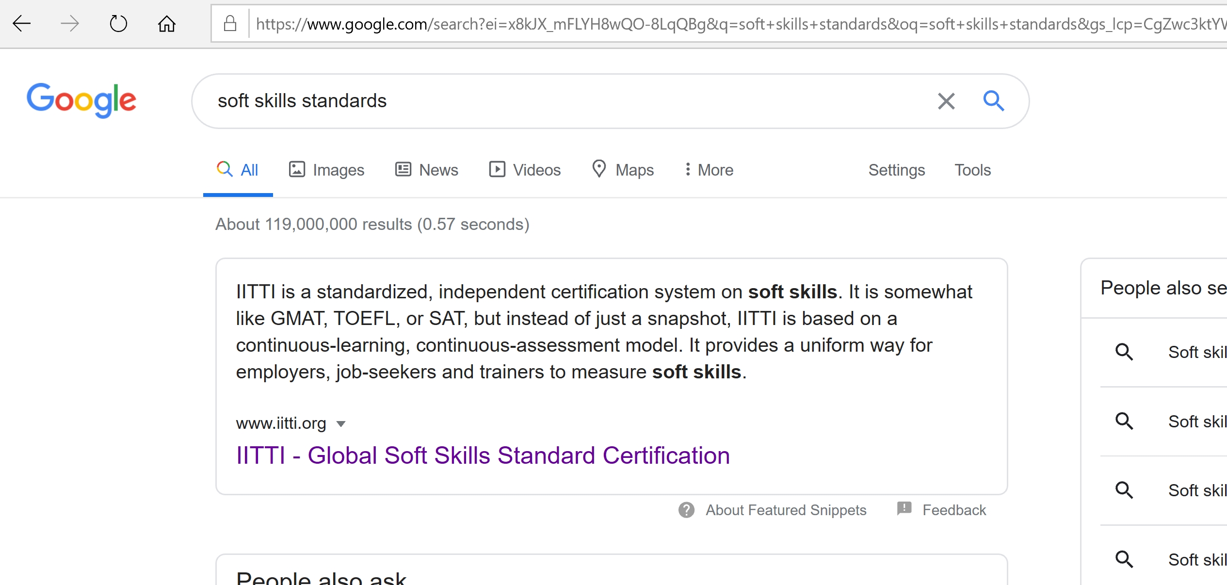This screenshot has height=585, width=1227.
Task: Open search Settings
Action: (897, 170)
